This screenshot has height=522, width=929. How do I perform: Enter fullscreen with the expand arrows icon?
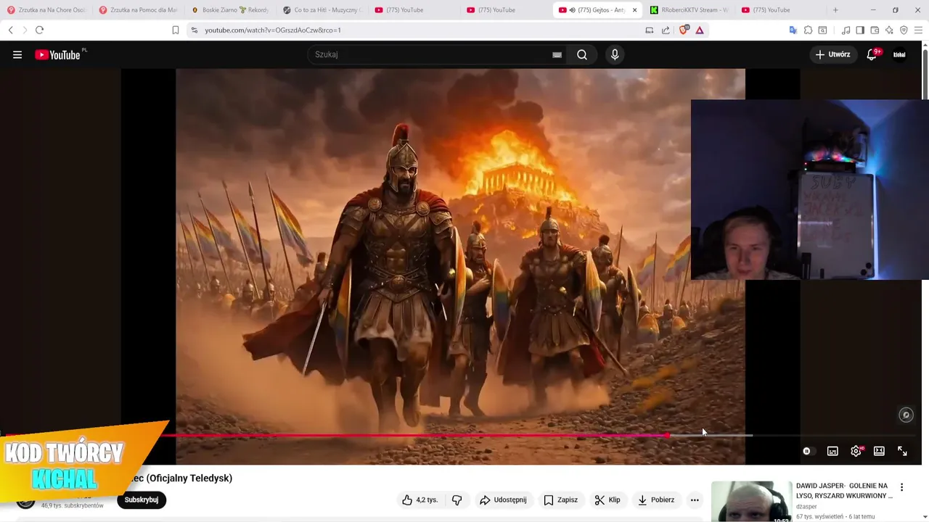point(902,451)
